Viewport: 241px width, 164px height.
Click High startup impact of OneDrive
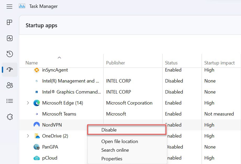coord(209,136)
